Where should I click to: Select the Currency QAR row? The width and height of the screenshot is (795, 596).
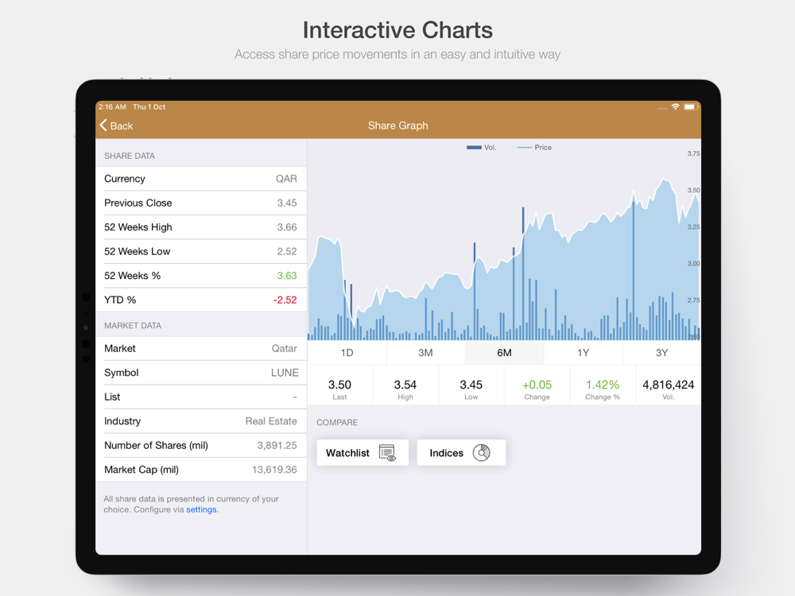(201, 179)
